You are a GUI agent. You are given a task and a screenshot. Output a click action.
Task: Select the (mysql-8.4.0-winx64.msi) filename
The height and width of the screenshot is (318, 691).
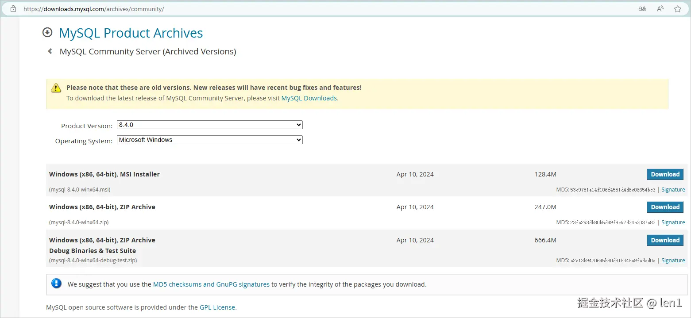point(80,190)
